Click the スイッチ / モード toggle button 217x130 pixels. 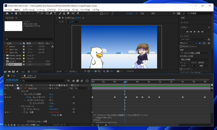tap(59, 125)
